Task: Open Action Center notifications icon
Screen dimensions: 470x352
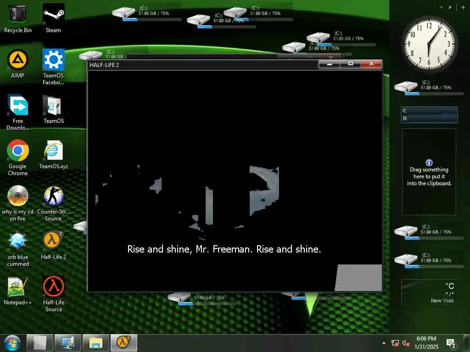Action: pyautogui.click(x=451, y=343)
